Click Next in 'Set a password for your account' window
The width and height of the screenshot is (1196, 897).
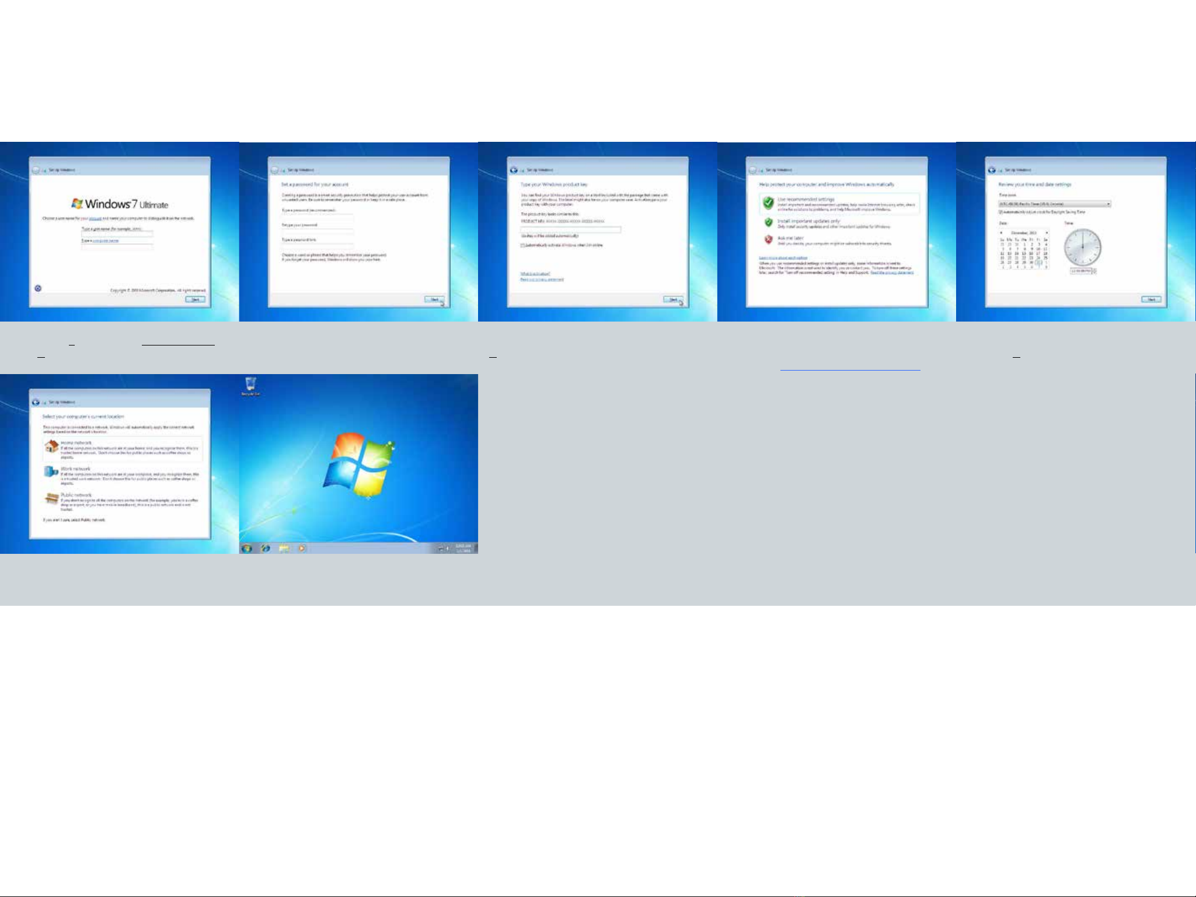(x=434, y=299)
